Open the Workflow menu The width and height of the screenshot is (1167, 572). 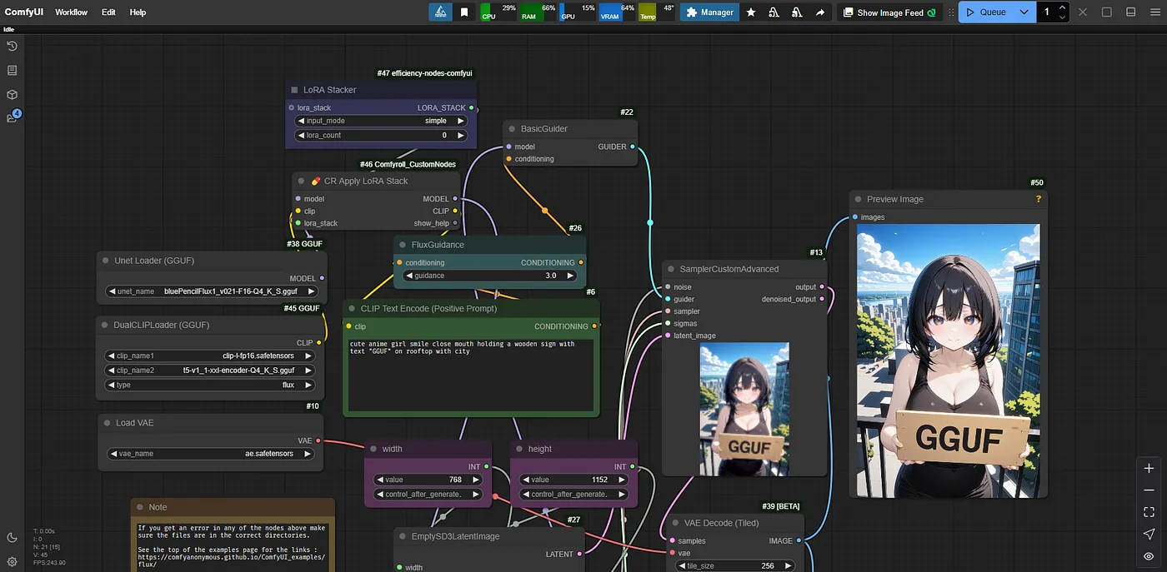[72, 12]
